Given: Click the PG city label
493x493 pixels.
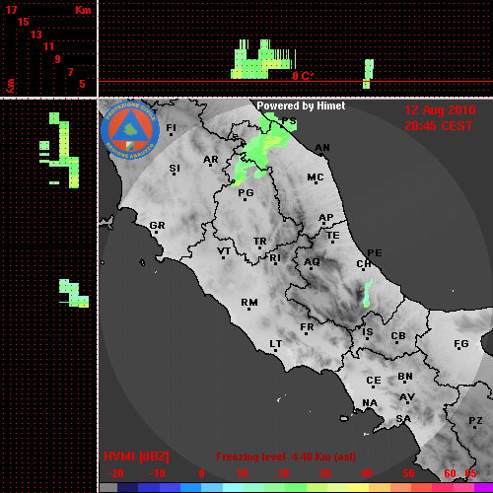Looking at the screenshot, I should (246, 194).
